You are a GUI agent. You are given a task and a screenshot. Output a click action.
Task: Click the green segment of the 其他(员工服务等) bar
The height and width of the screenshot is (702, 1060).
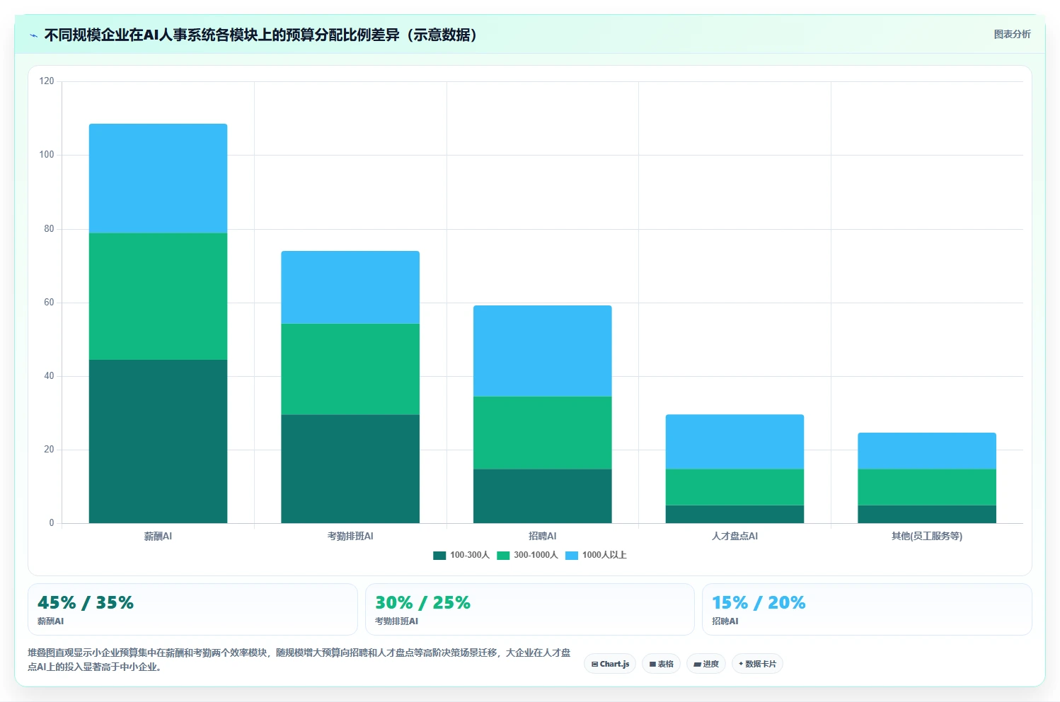pos(927,487)
